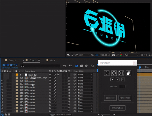Click the timeline layer search field

click(x=40, y=66)
